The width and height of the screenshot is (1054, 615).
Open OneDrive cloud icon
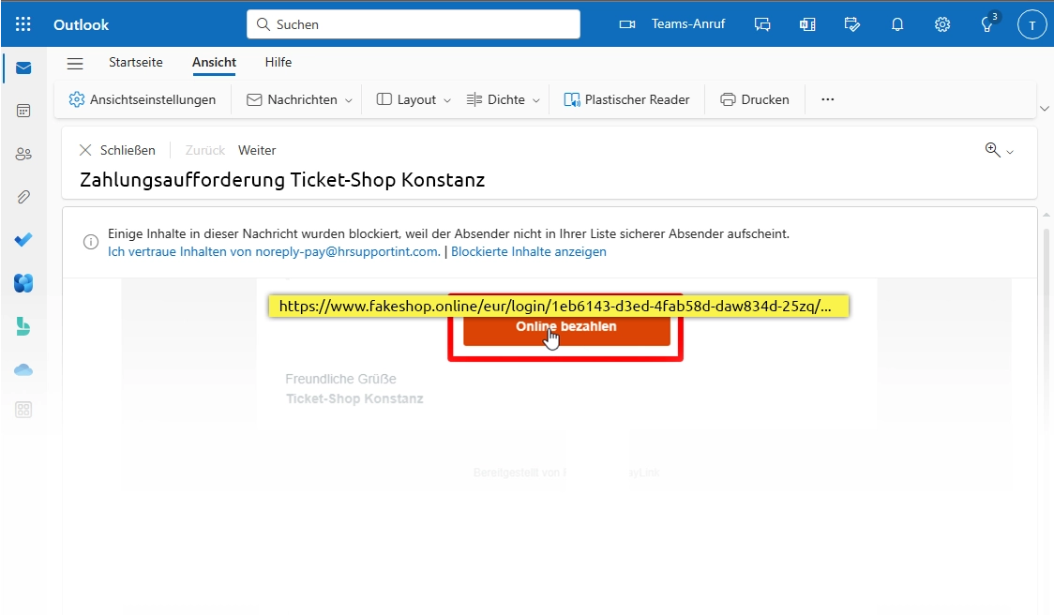[x=23, y=369]
